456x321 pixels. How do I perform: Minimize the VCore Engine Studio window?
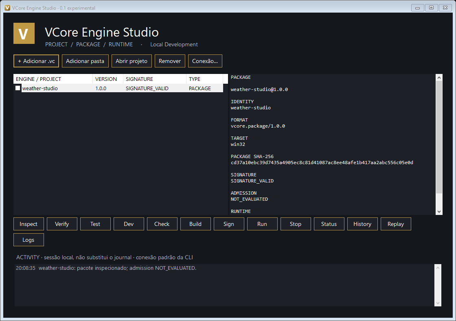(x=417, y=8)
